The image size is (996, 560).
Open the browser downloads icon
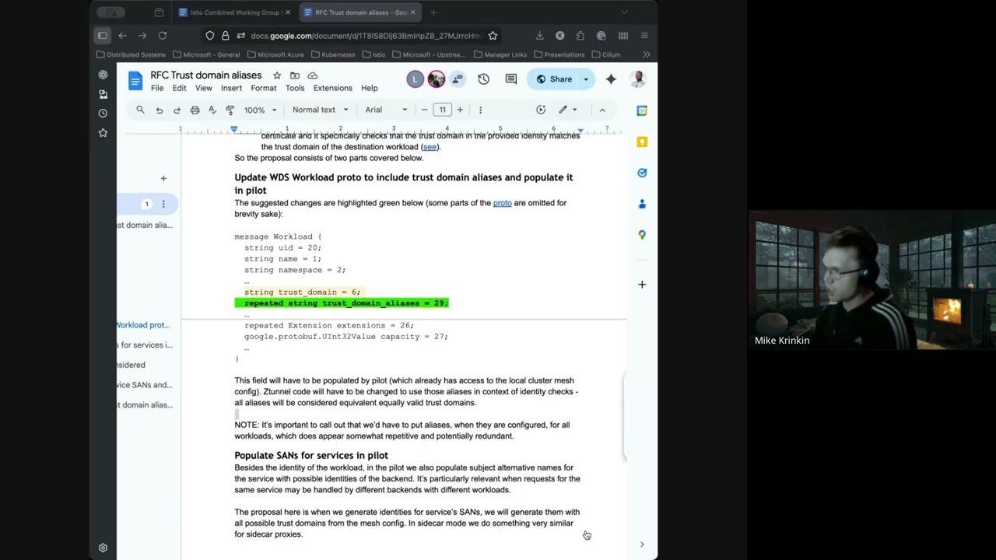pyautogui.click(x=539, y=36)
